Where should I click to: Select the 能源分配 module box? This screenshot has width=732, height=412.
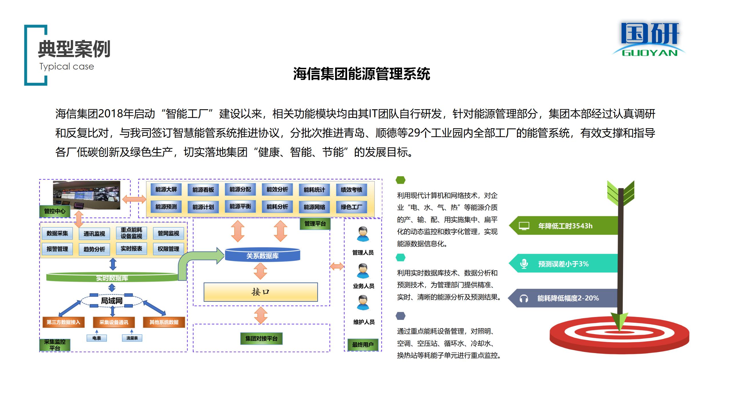[x=240, y=189]
